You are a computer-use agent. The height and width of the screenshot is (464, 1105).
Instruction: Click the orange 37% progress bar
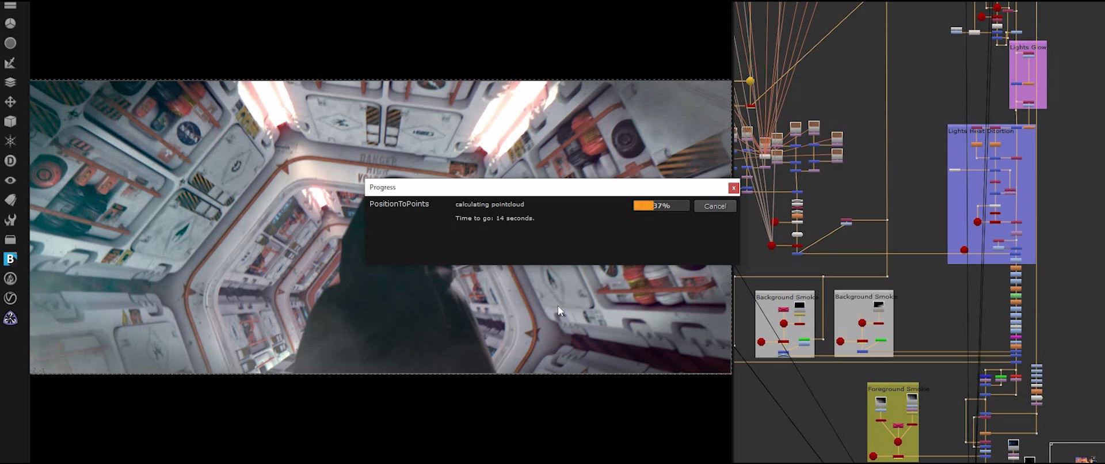coord(661,206)
